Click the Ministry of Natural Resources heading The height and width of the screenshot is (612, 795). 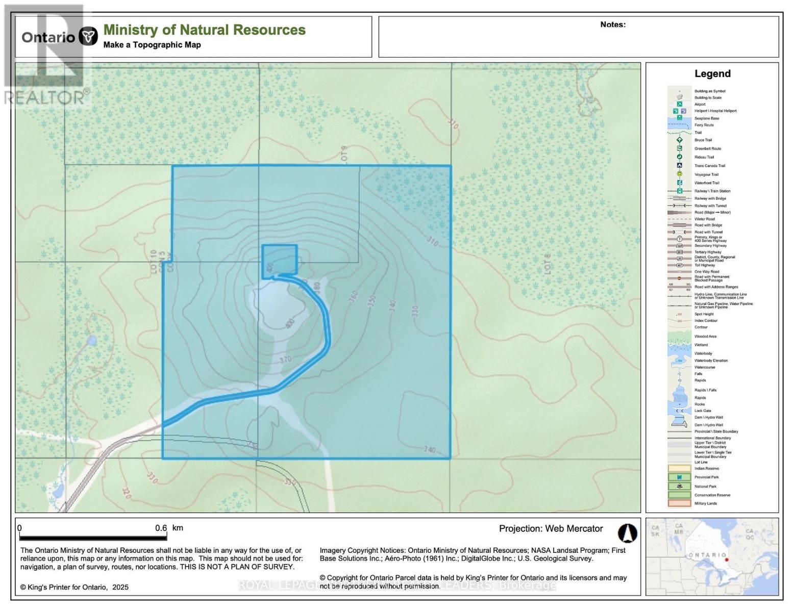(x=204, y=30)
